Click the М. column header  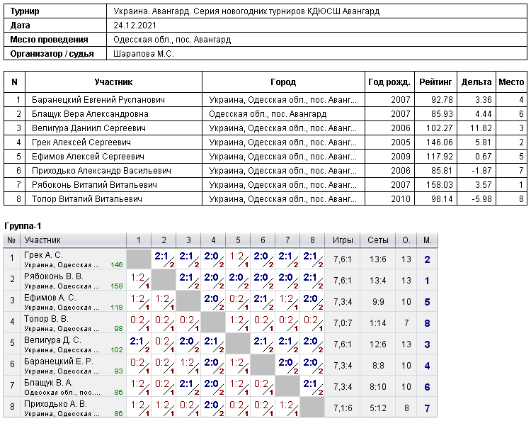[428, 240]
